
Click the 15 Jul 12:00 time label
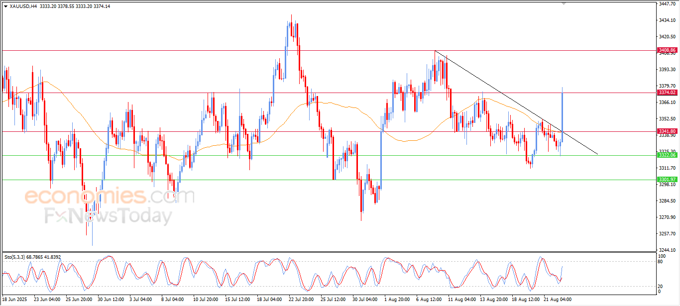(x=238, y=300)
